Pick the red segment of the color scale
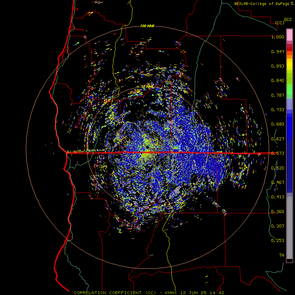The image size is (295, 295). [x=289, y=49]
